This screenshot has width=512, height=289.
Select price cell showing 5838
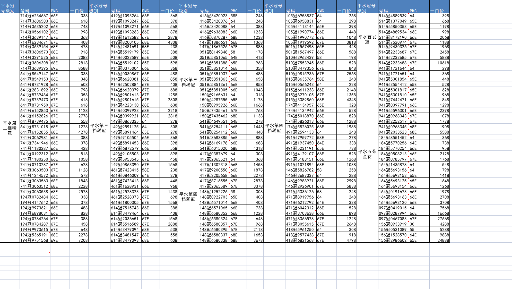(x=346, y=186)
